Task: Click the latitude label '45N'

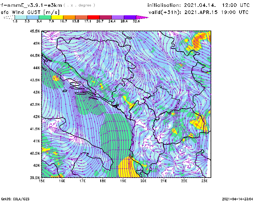Action: [x=36, y=43]
